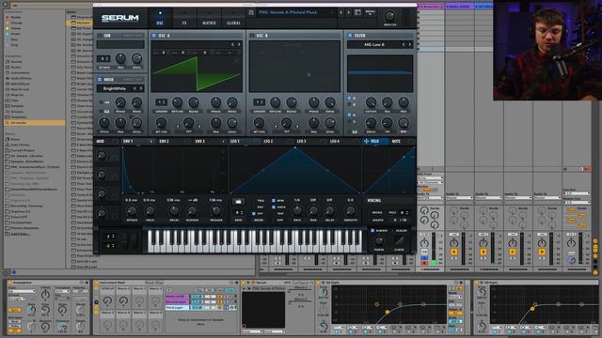Select next noise sample arrow

(141, 88)
